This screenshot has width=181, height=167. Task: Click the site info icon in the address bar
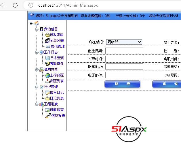pyautogui.click(x=31, y=5)
